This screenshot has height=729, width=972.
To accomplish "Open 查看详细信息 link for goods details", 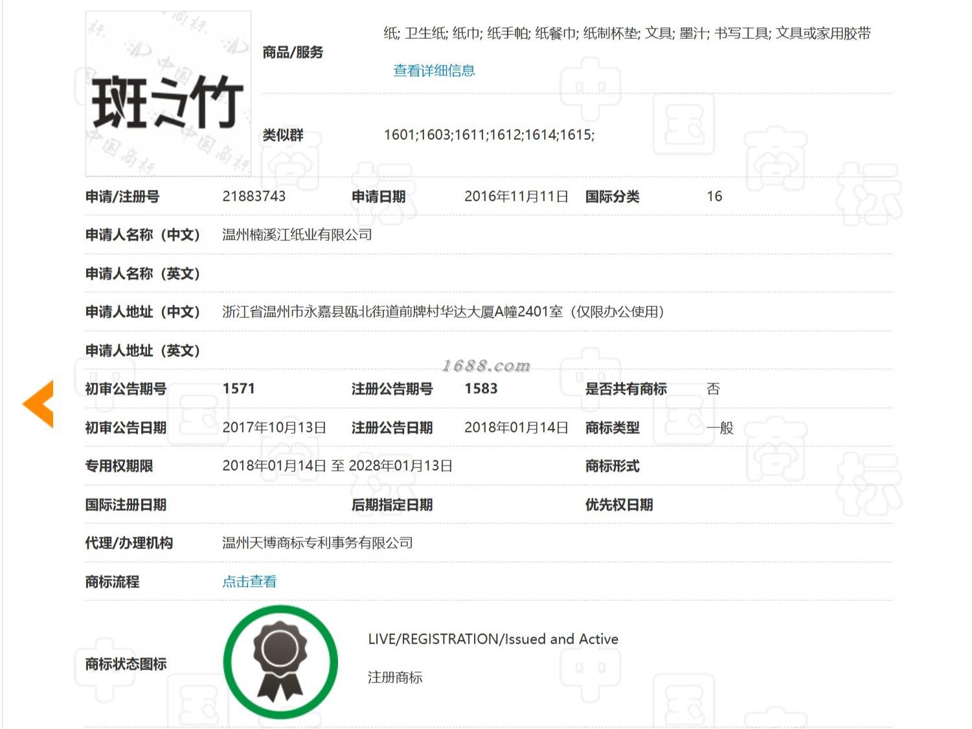I will pos(435,71).
